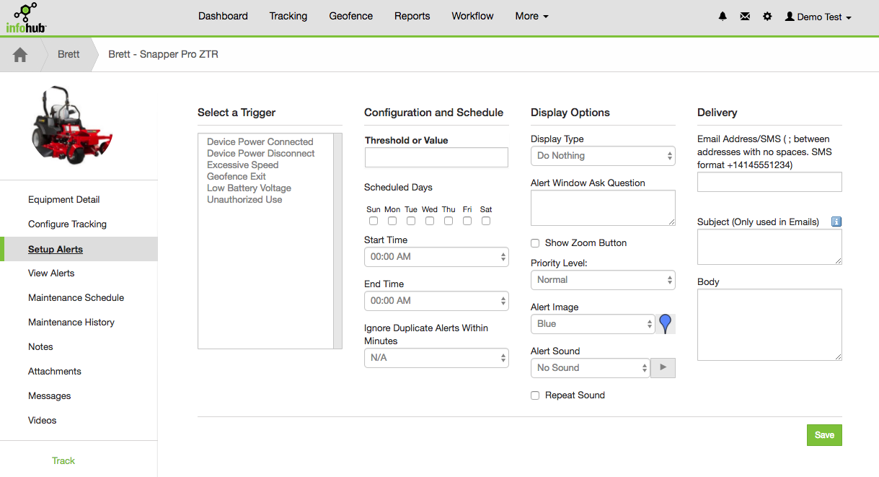Open the Tracking navigation item
The image size is (879, 477).
tap(288, 16)
